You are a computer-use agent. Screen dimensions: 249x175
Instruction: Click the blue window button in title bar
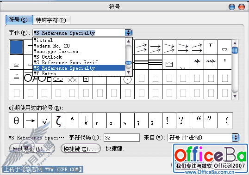[232, 7]
